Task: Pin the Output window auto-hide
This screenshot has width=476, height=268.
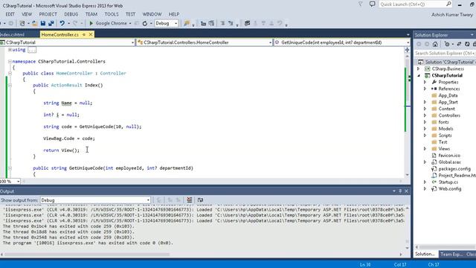Action: tap(400, 191)
